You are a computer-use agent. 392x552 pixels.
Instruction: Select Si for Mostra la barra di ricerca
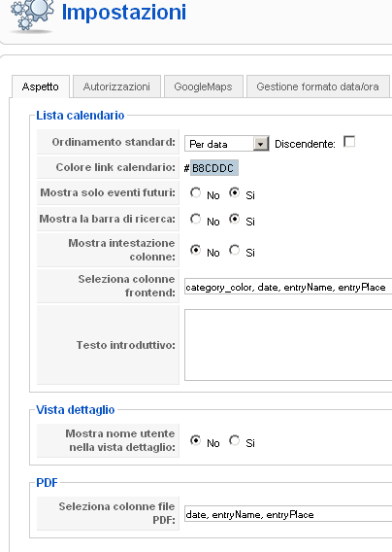(234, 219)
